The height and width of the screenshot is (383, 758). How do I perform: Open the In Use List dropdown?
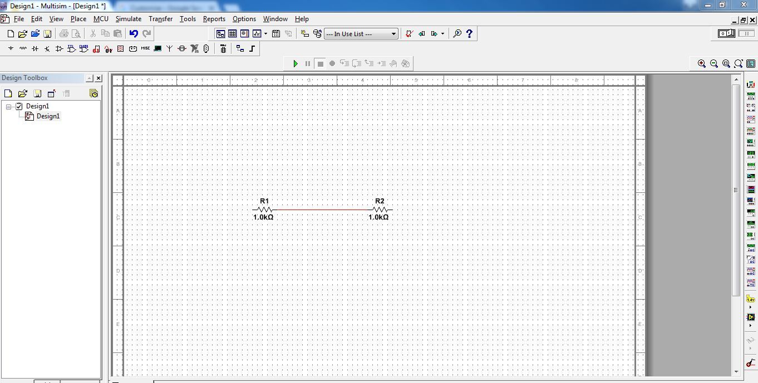point(394,33)
